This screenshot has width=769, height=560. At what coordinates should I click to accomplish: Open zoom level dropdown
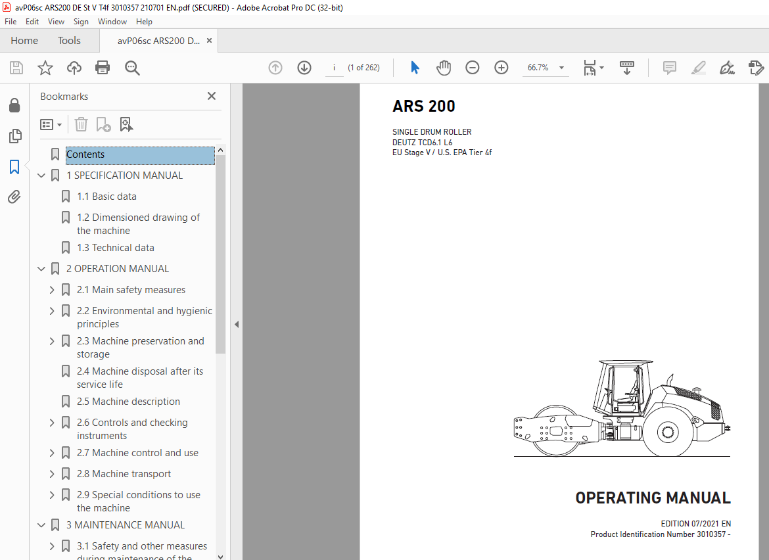click(561, 68)
